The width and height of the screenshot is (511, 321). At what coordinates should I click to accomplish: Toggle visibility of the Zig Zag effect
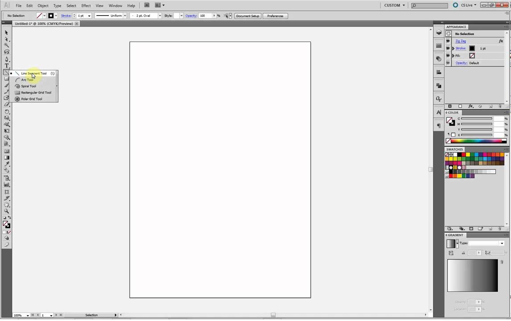click(448, 41)
